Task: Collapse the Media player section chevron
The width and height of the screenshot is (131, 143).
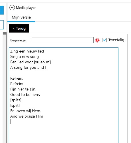Action: pos(12,8)
